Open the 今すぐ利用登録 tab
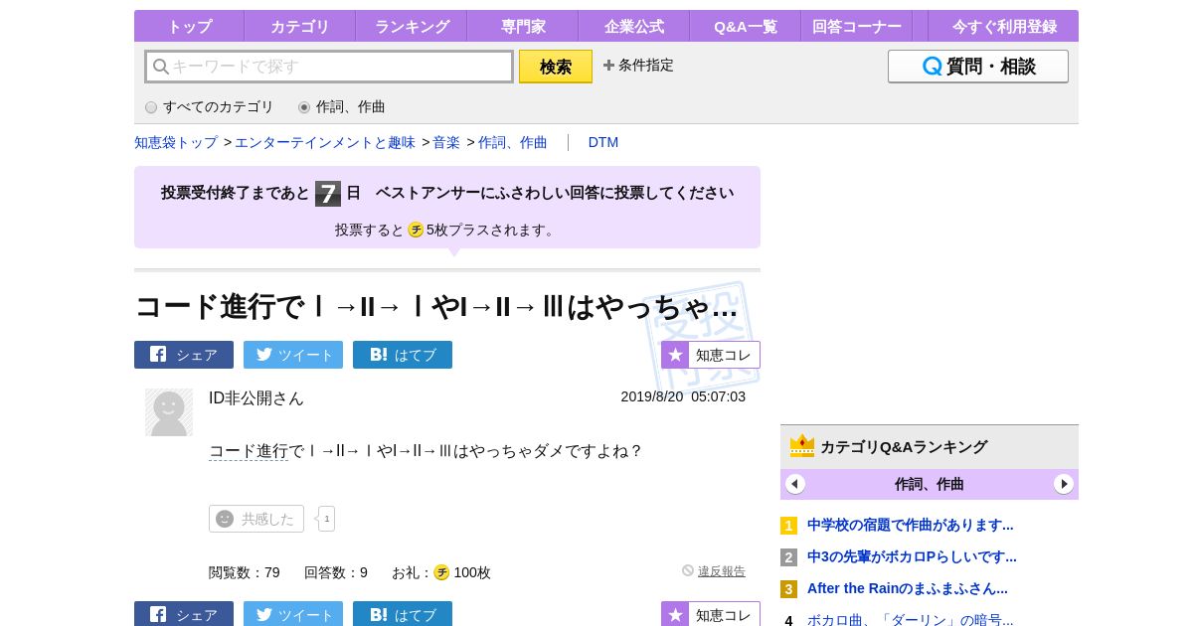 tap(1004, 26)
